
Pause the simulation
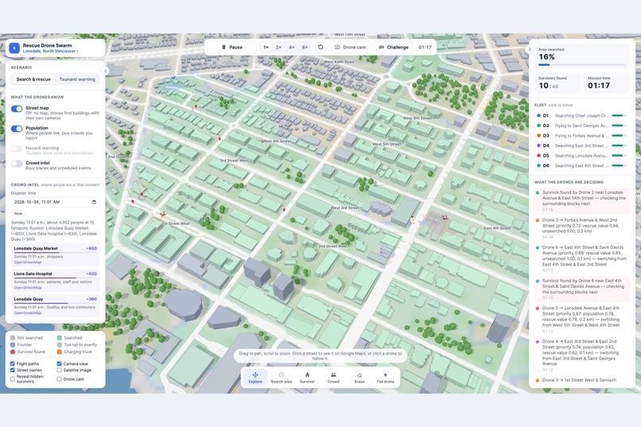pyautogui.click(x=231, y=47)
